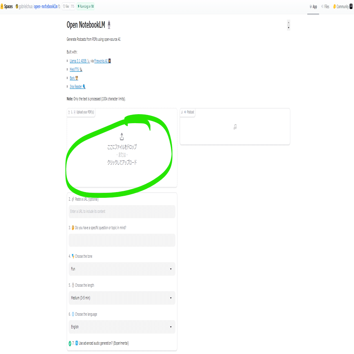The height and width of the screenshot is (354, 354).
Task: Check the Running on T4 status badge
Action: tap(86, 7)
